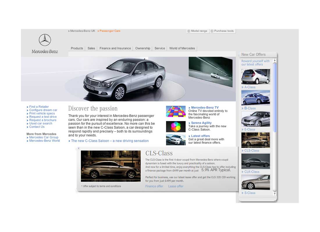The height and width of the screenshot is (232, 320).
Task: Open the Service menu
Action: click(x=160, y=48)
